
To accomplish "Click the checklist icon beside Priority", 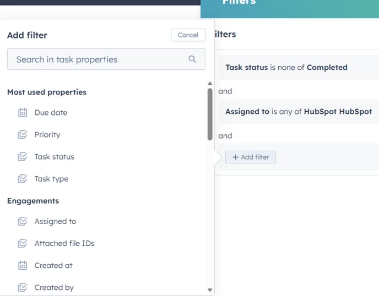I will tap(23, 135).
